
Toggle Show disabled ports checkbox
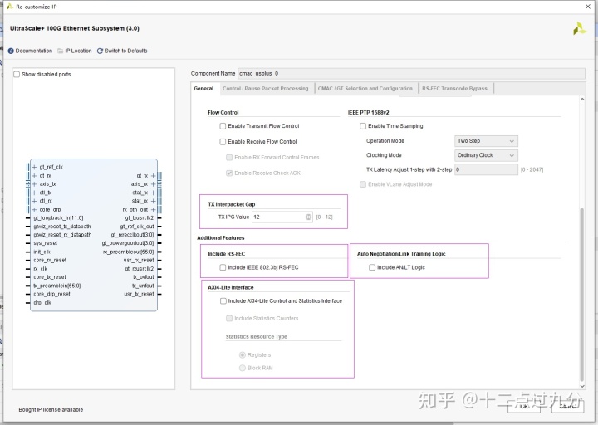coord(17,75)
